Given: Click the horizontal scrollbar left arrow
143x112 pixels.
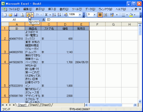Looking at the screenshot, I should 86,105.
